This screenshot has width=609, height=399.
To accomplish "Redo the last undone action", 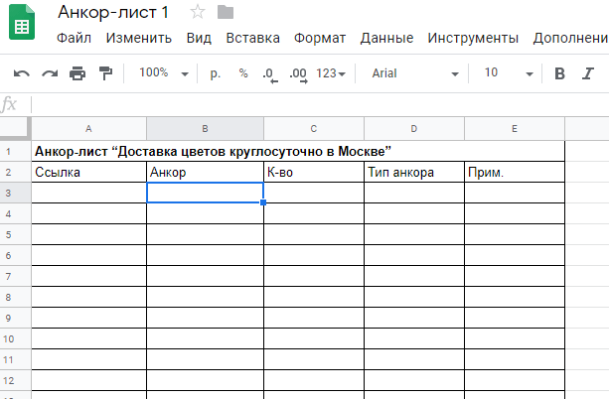I will 50,73.
